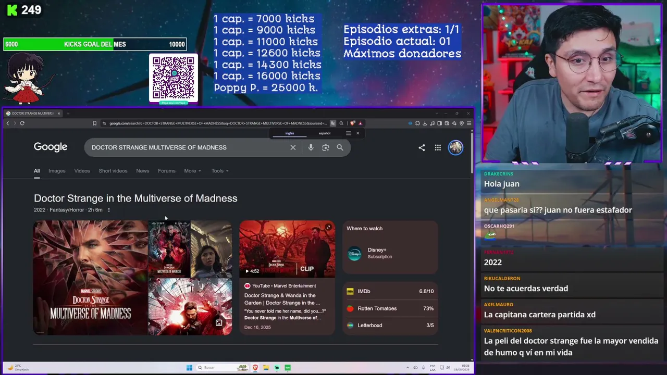Open translate popup options menu
This screenshot has height=375, width=667.
coord(348,133)
